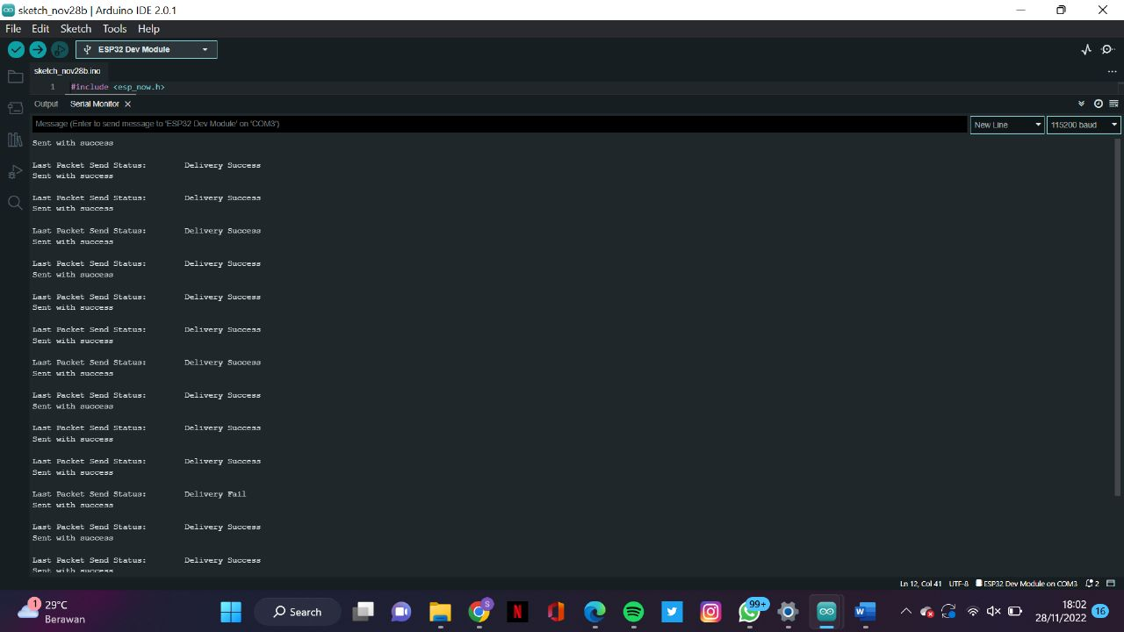Clear the Serial Monitor output

pos(1113,103)
